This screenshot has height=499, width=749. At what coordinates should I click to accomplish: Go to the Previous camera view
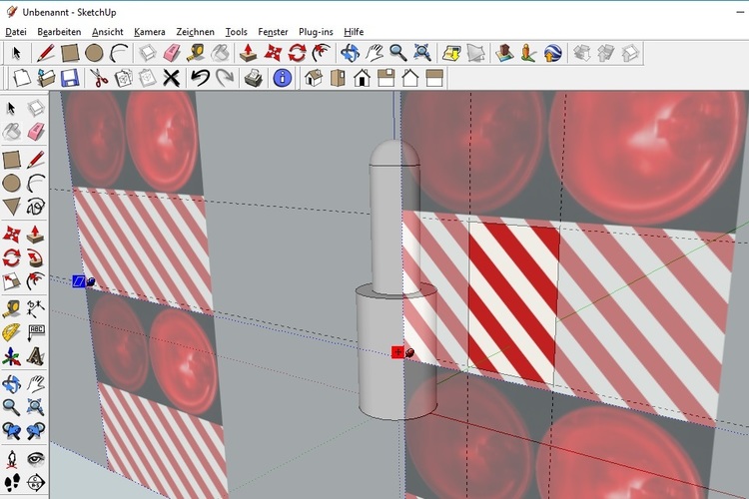(x=11, y=432)
